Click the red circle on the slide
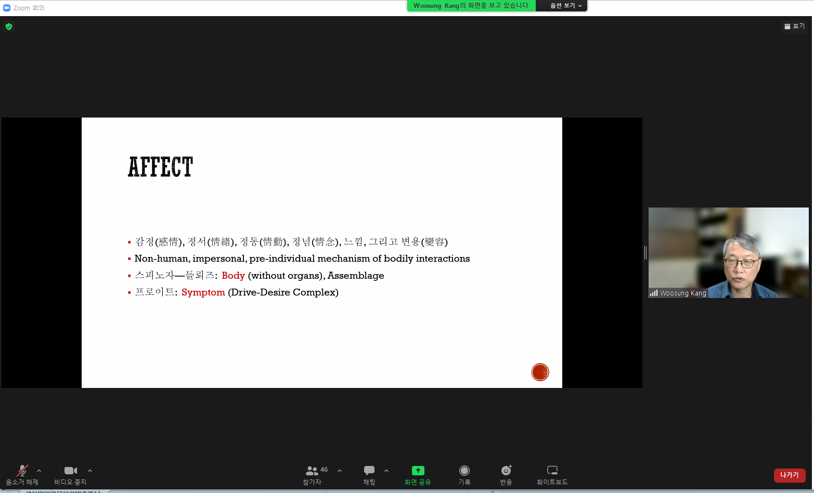814x493 pixels. [540, 372]
